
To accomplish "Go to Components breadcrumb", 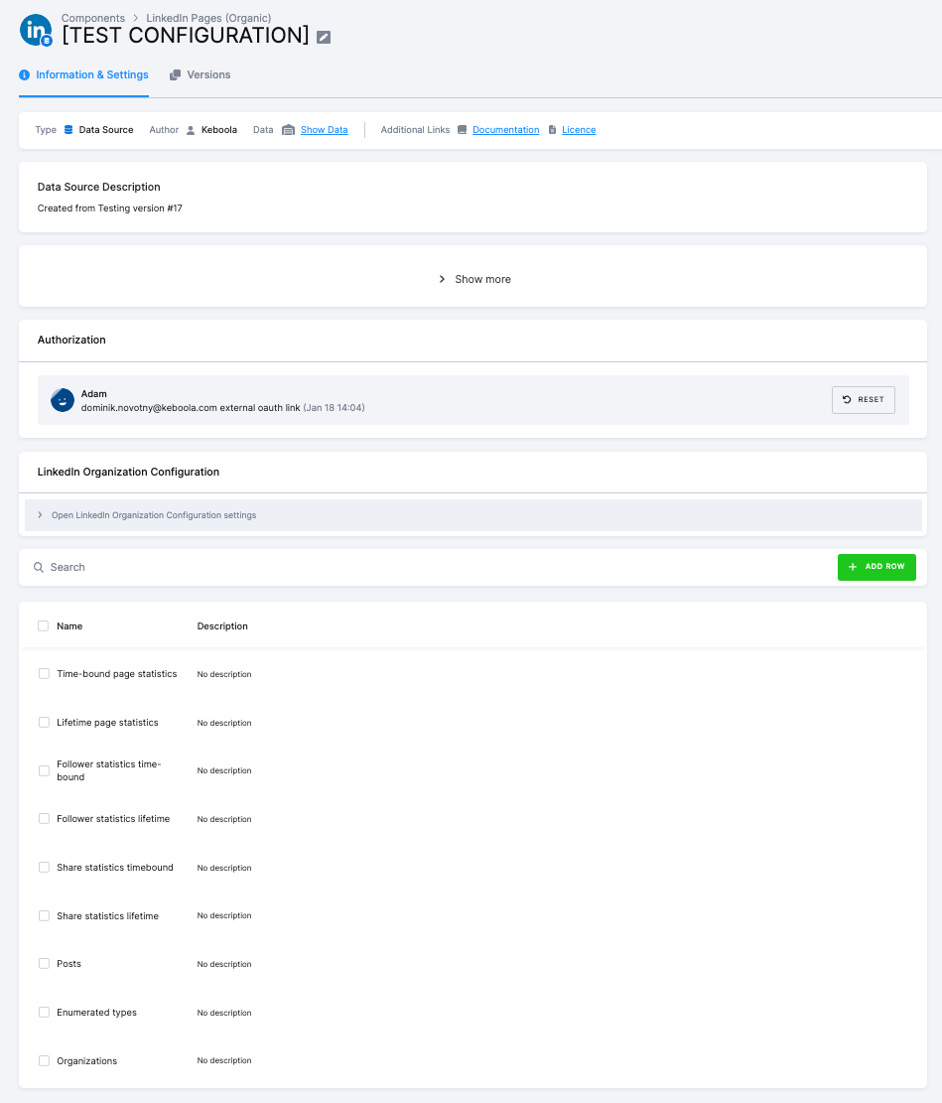I will 93,18.
